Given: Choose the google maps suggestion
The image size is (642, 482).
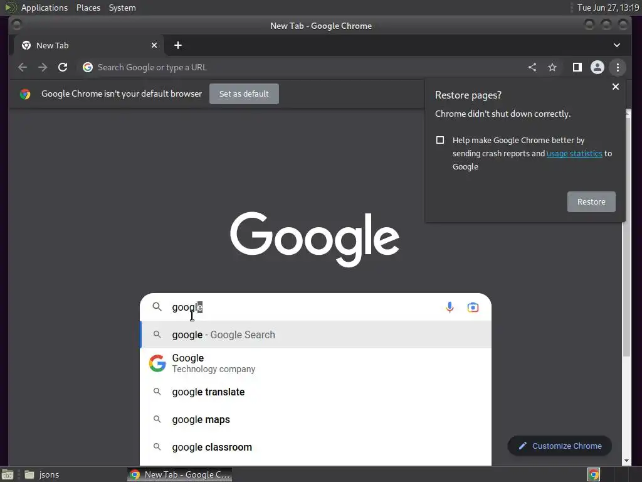Looking at the screenshot, I should tap(315, 419).
